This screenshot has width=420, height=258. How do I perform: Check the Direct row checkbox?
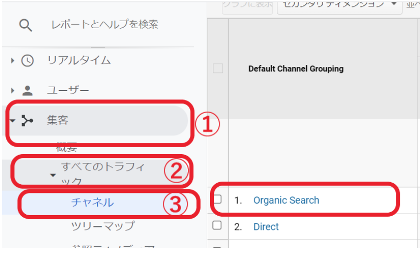point(218,226)
